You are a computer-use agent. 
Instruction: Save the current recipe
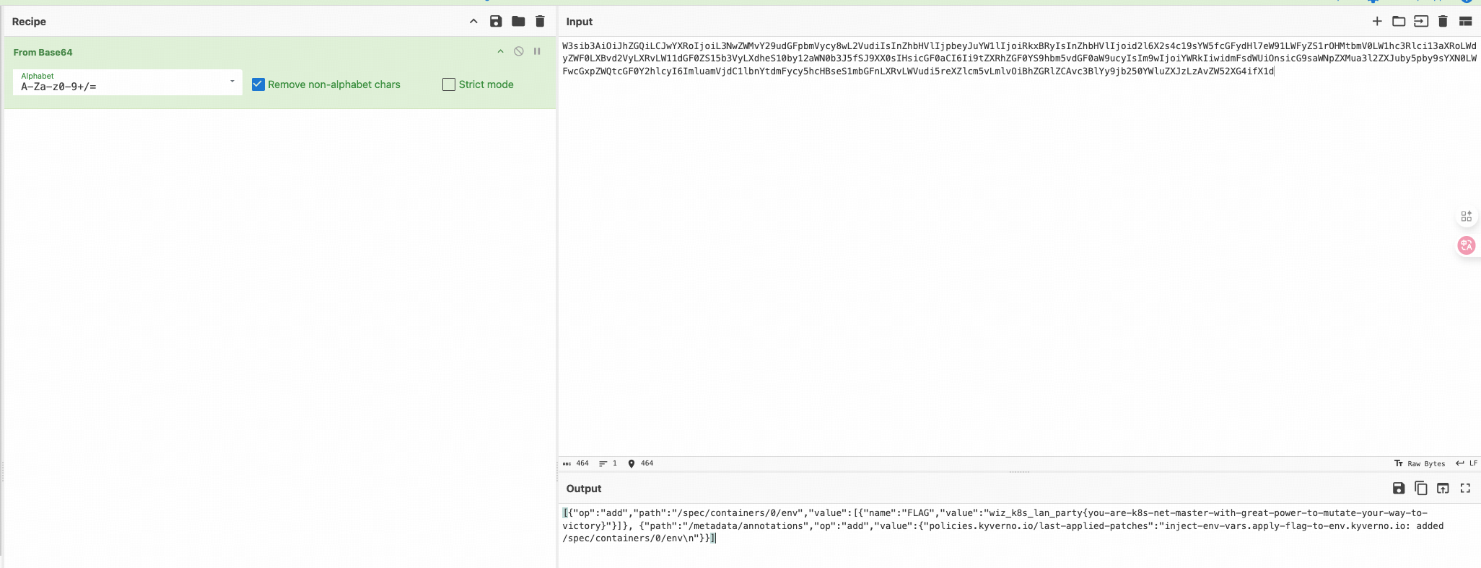496,22
